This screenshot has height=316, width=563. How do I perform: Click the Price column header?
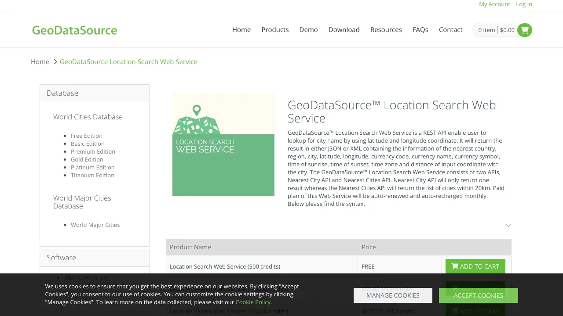coord(400,247)
